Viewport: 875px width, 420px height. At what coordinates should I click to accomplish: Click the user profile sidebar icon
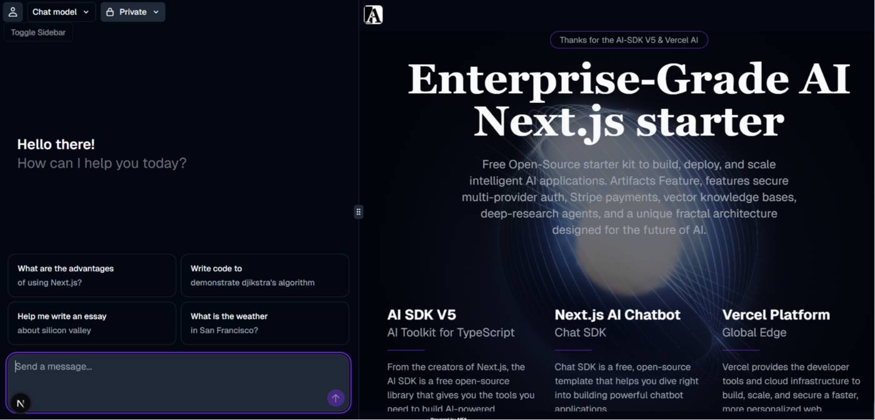(12, 12)
